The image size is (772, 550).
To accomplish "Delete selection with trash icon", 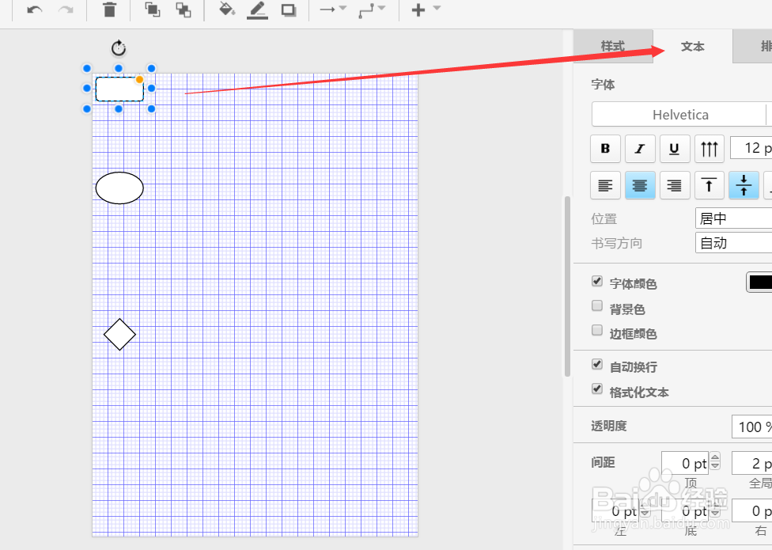I will coord(109,9).
